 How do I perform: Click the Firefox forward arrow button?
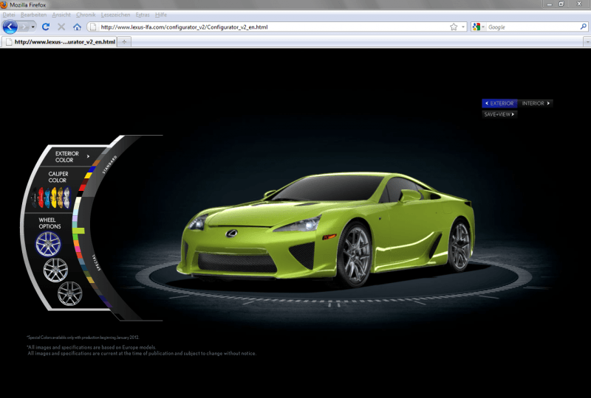pos(24,27)
